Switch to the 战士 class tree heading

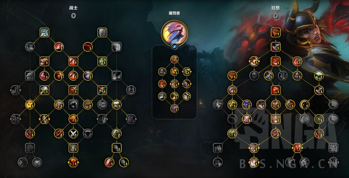pyautogui.click(x=74, y=8)
